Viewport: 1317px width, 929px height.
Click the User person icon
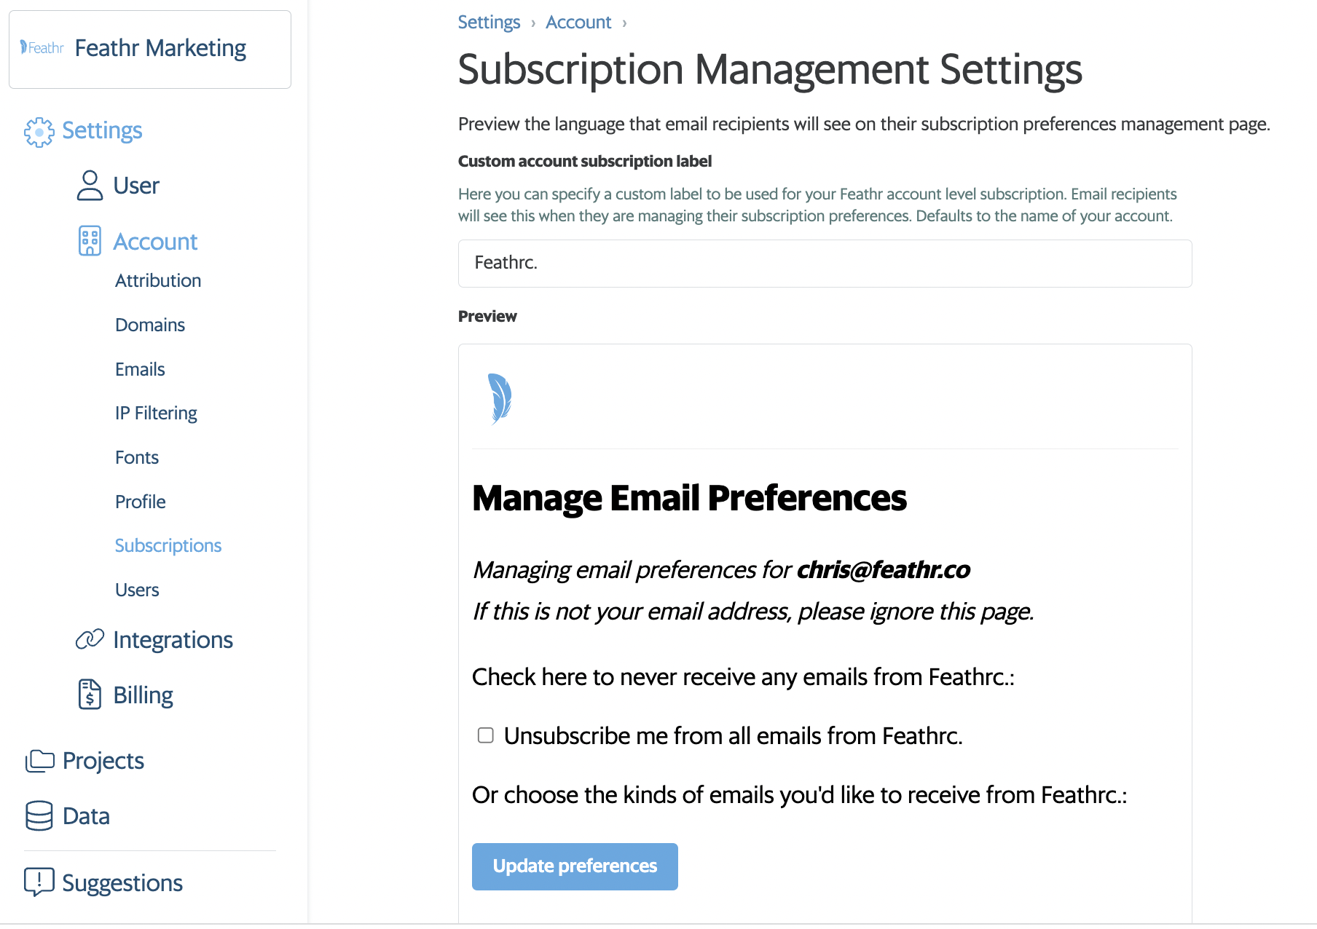(x=90, y=186)
